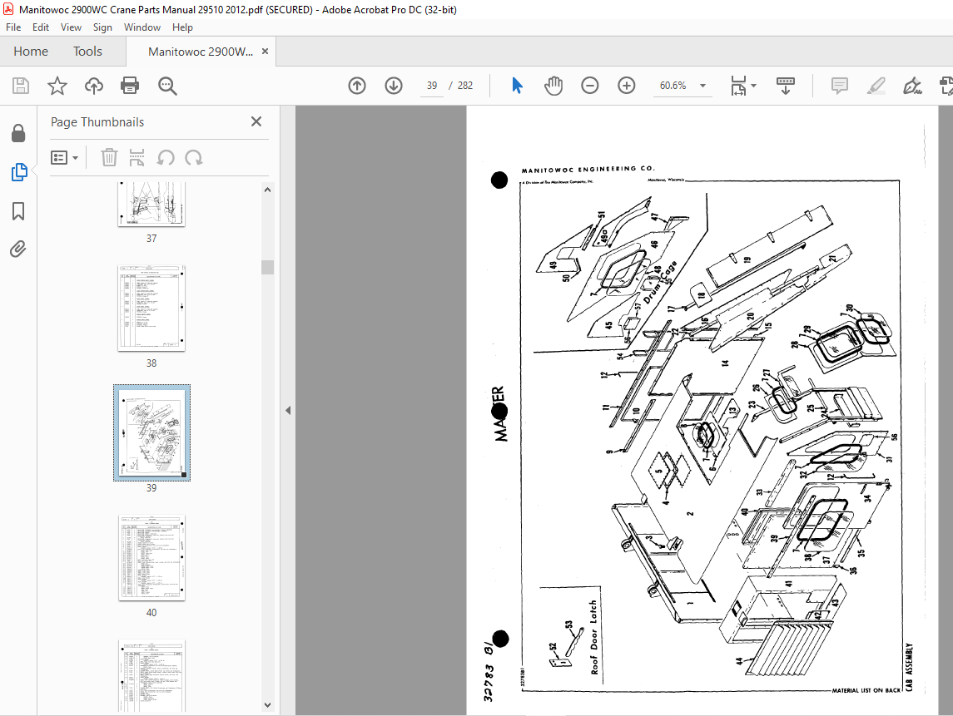The image size is (953, 716).
Task: Rotate page counterclockwise
Action: 166,158
